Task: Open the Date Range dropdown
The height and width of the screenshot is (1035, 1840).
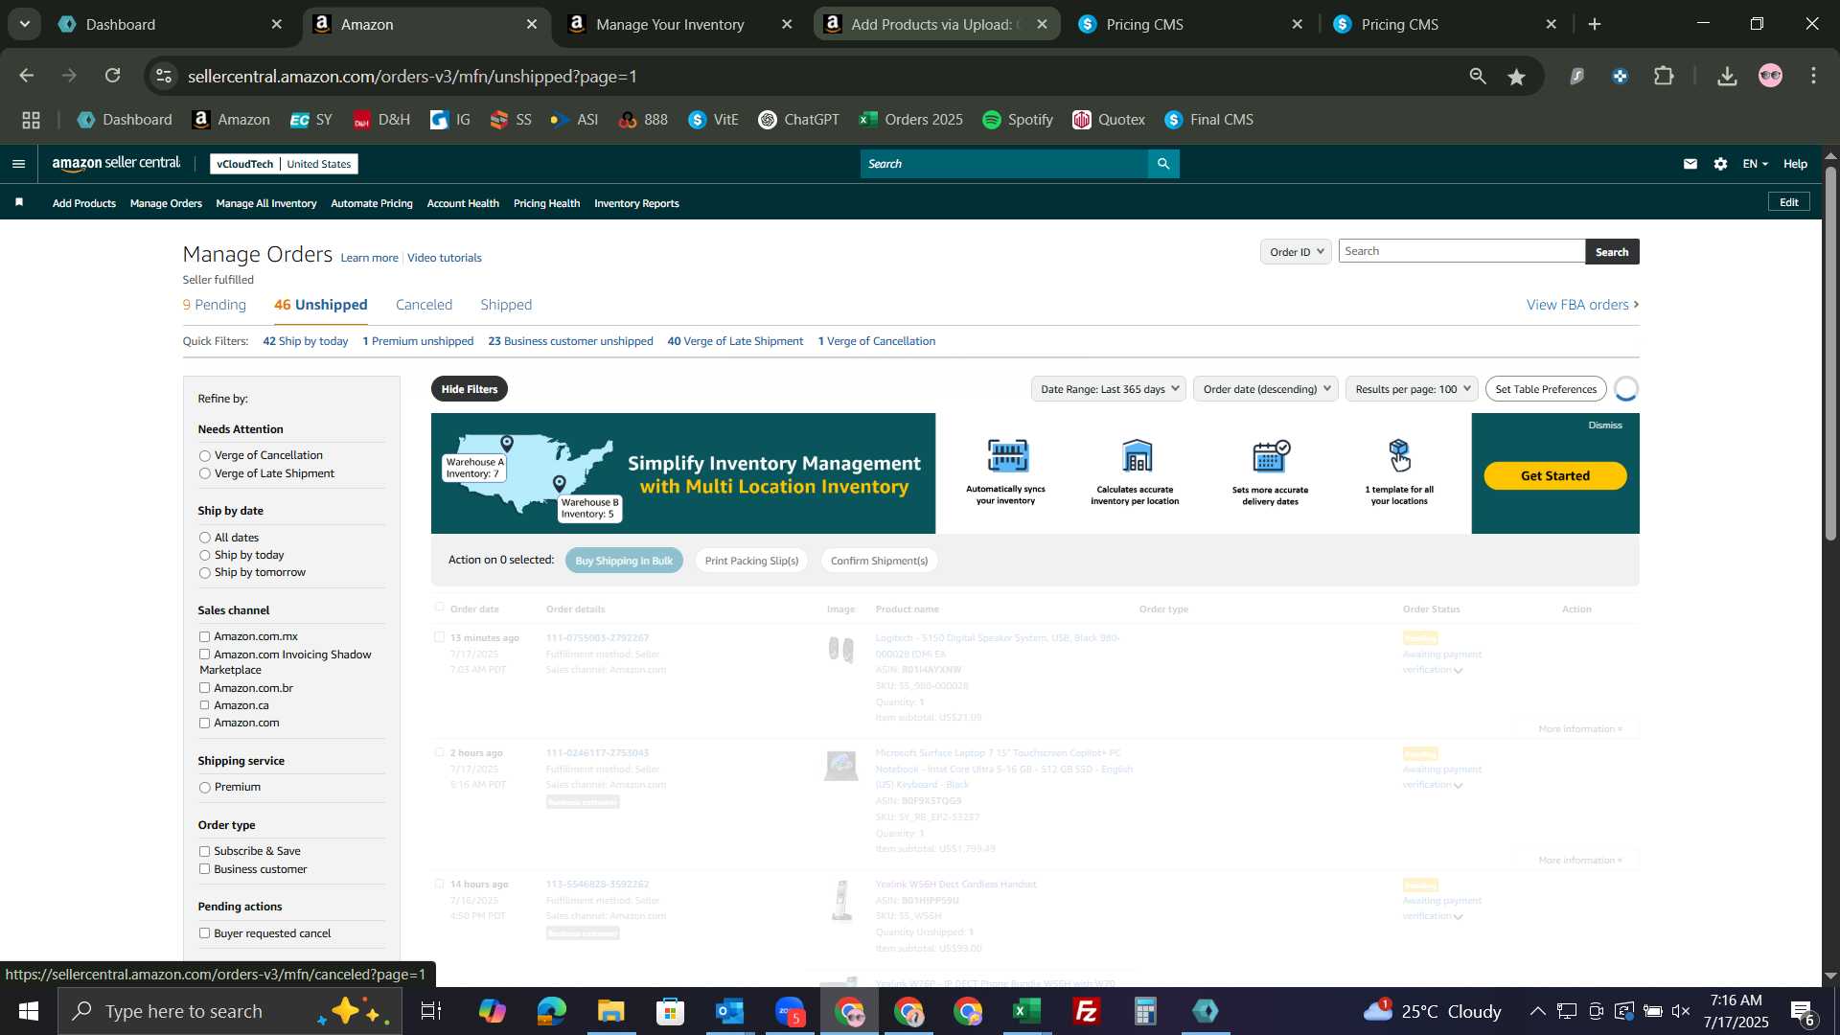Action: pyautogui.click(x=1109, y=389)
